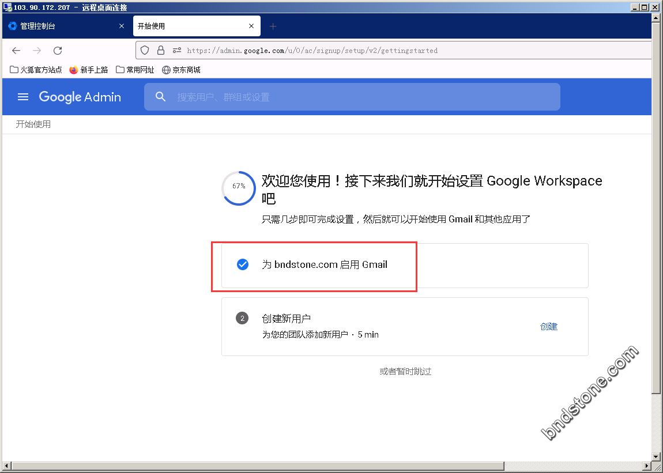
Task: Reload the page with the refresh icon
Action: point(58,51)
